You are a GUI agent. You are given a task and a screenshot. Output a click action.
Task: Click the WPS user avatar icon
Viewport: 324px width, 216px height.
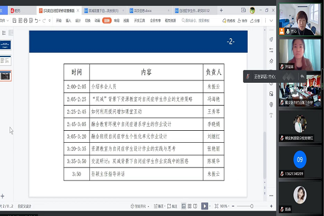252,10
